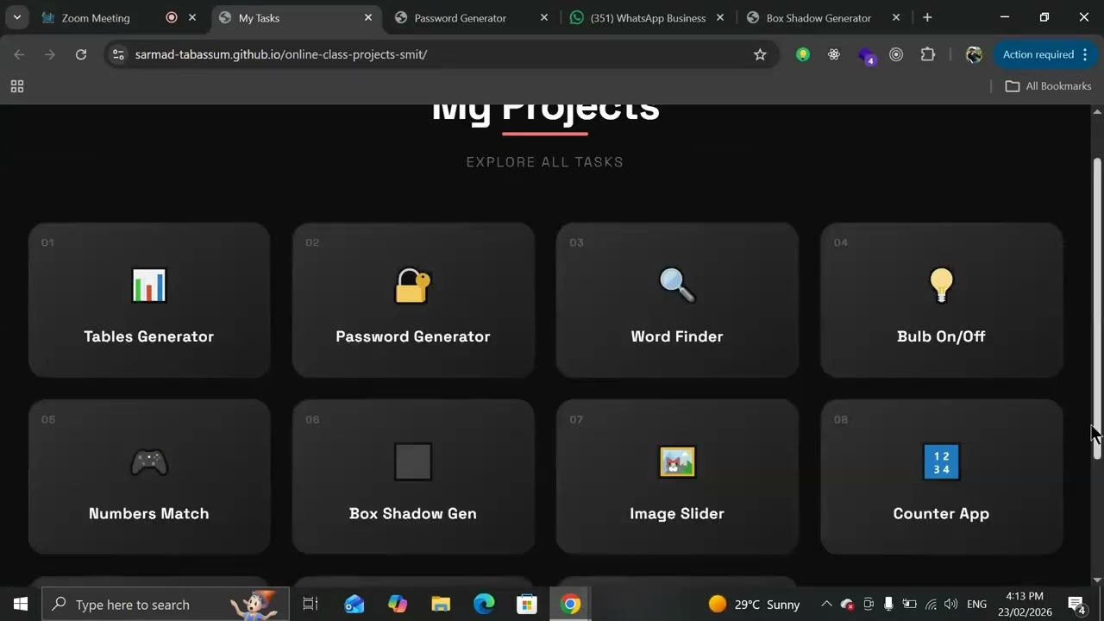Open the Tables Generator project card
The height and width of the screenshot is (621, 1104).
(149, 300)
